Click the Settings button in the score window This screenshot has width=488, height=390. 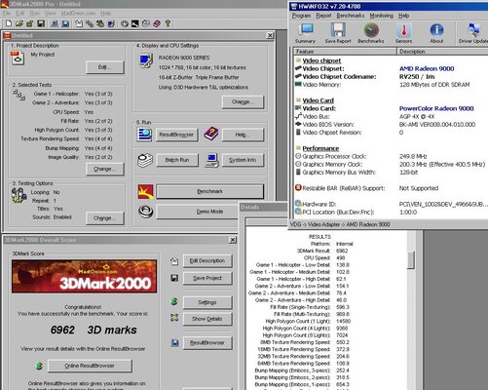(207, 302)
